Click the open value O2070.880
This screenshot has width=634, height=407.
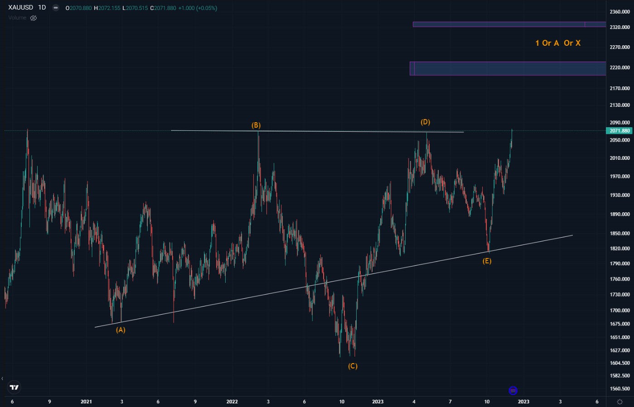[x=79, y=8]
